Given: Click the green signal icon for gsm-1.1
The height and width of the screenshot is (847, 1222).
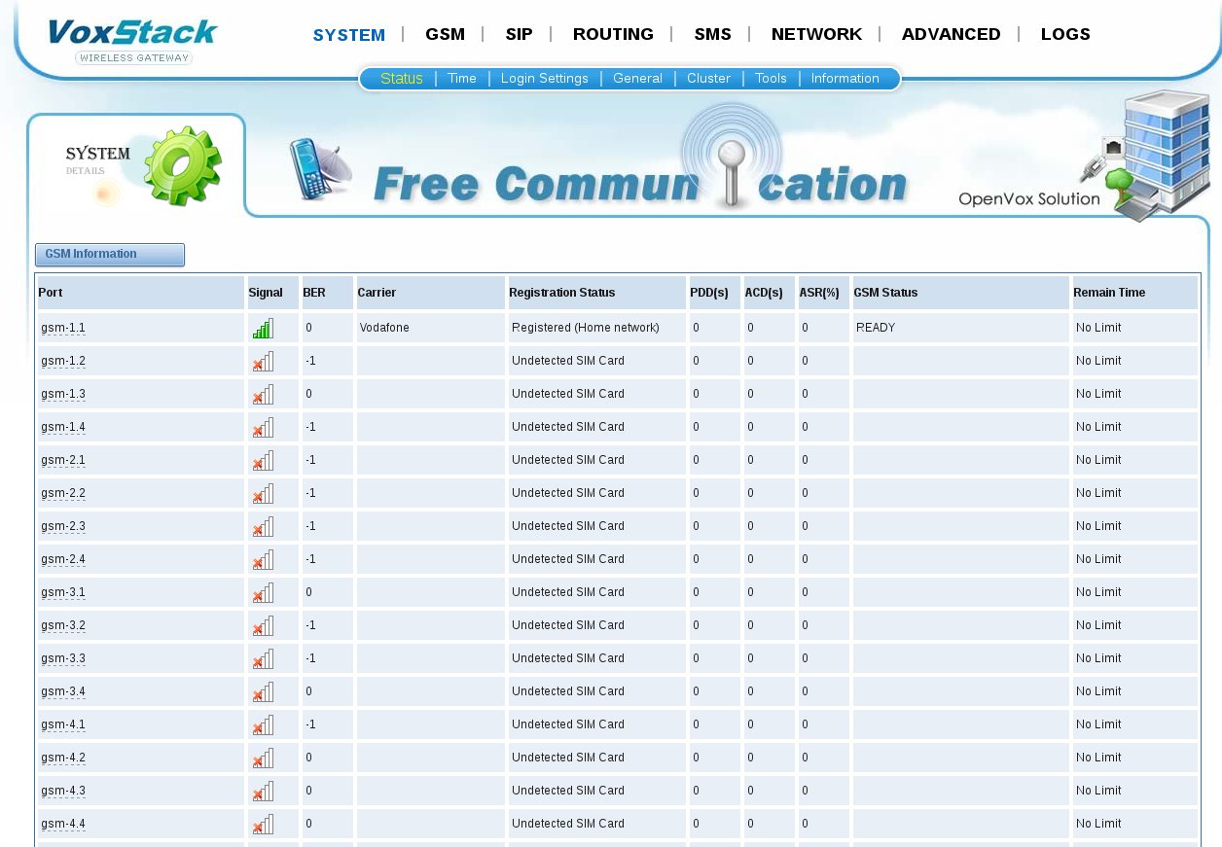Looking at the screenshot, I should (263, 329).
